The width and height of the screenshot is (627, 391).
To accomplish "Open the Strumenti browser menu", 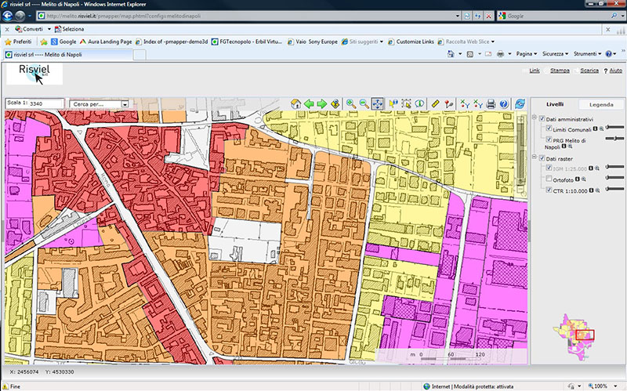I will point(585,54).
